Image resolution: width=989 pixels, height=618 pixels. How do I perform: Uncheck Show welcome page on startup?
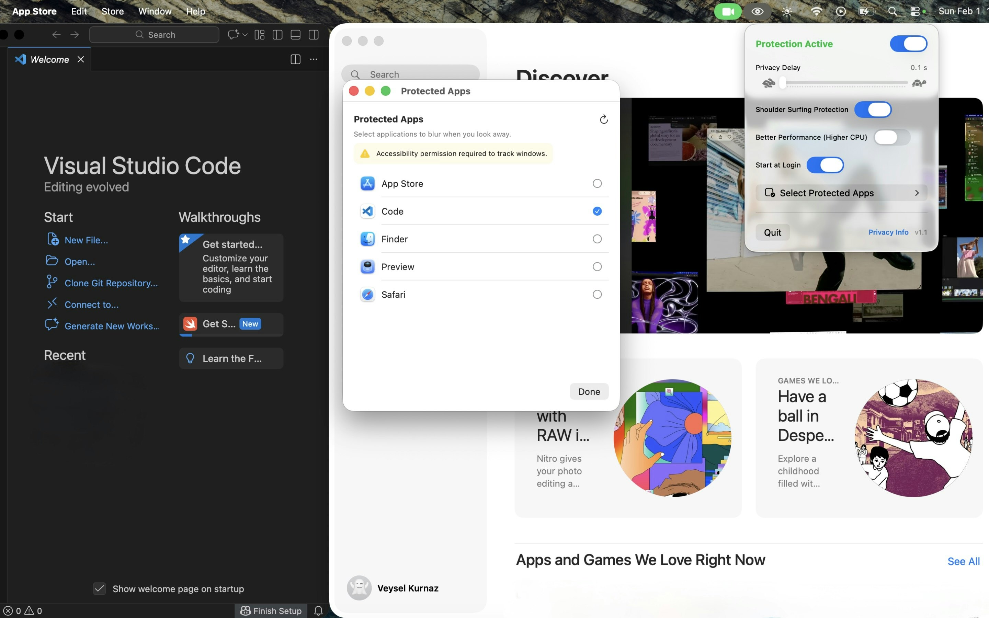coord(99,588)
